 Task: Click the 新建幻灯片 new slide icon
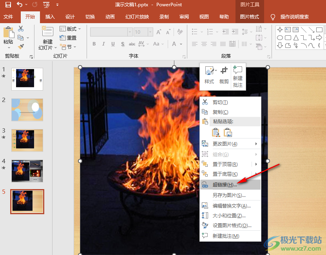tap(47, 32)
